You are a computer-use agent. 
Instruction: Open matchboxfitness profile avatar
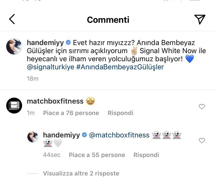[14, 106]
